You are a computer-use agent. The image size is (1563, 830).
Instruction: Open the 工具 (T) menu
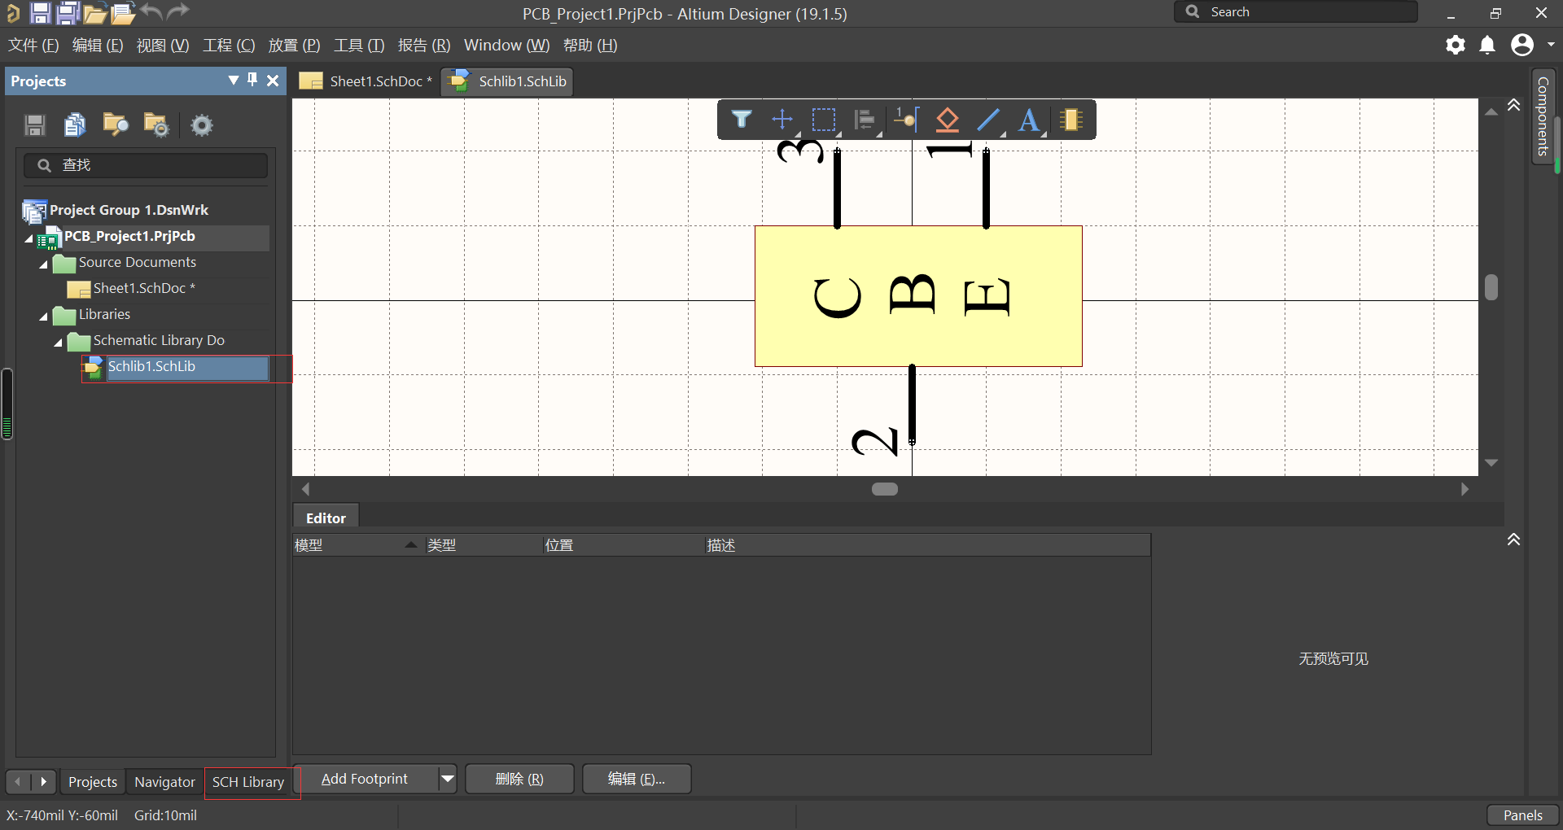pyautogui.click(x=359, y=46)
